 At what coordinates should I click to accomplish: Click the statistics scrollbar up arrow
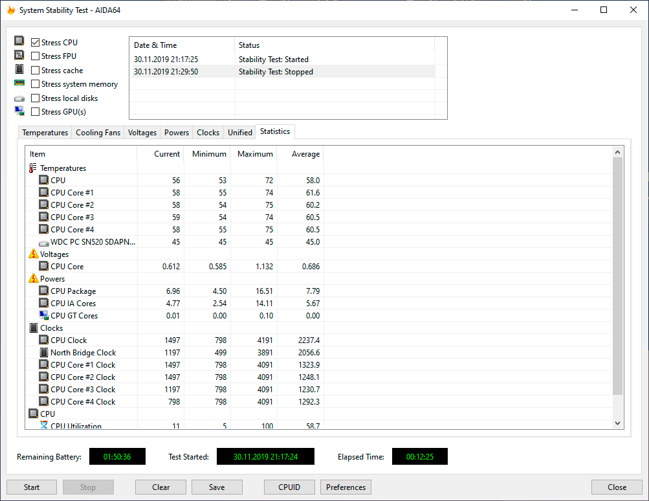coord(617,152)
